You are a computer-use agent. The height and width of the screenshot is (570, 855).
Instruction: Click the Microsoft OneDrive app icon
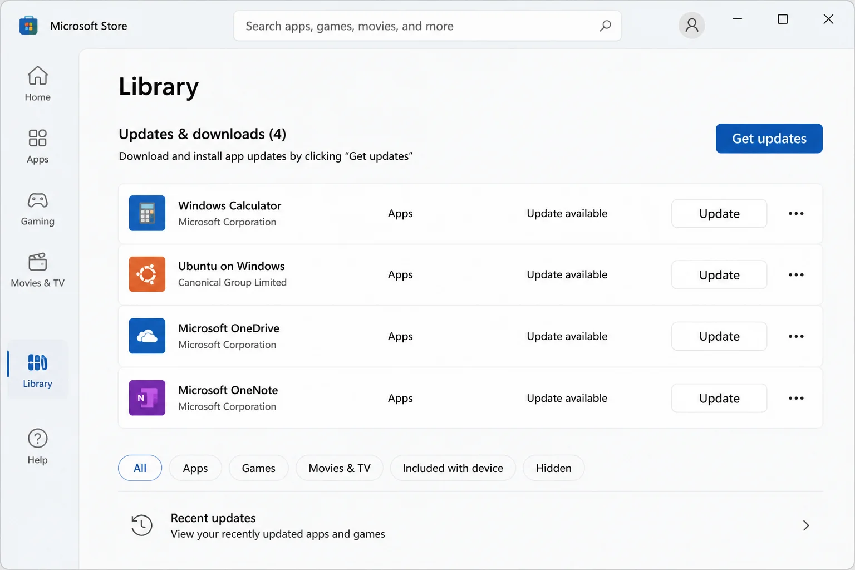147,336
